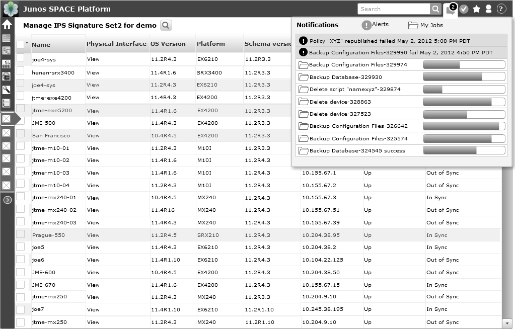Click the folder icon for Backup Configuration Files-326642
The height and width of the screenshot is (329, 515).
(303, 126)
